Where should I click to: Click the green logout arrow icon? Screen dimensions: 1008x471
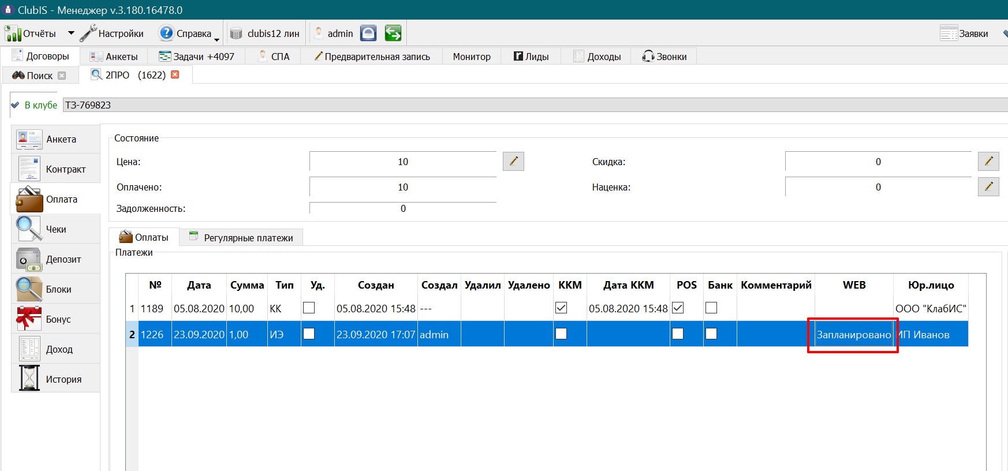click(x=393, y=33)
